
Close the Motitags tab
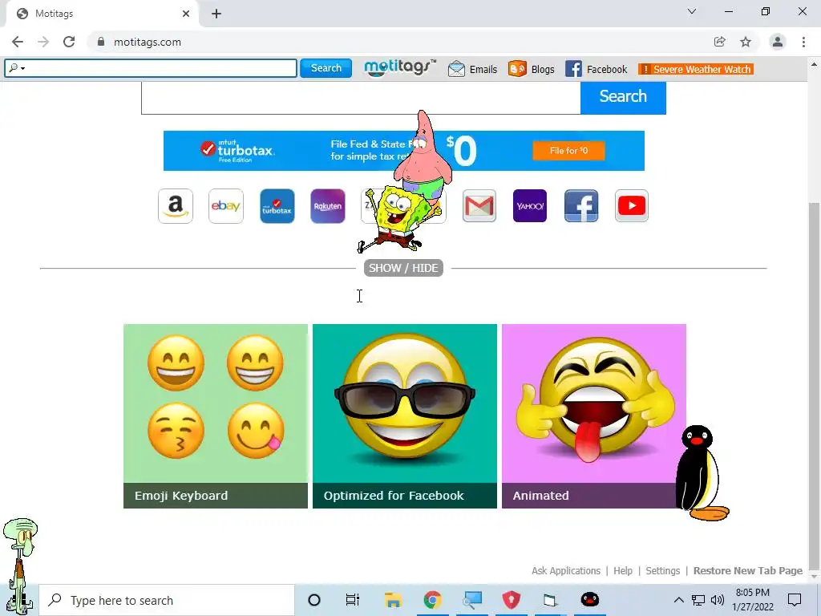coord(186,14)
